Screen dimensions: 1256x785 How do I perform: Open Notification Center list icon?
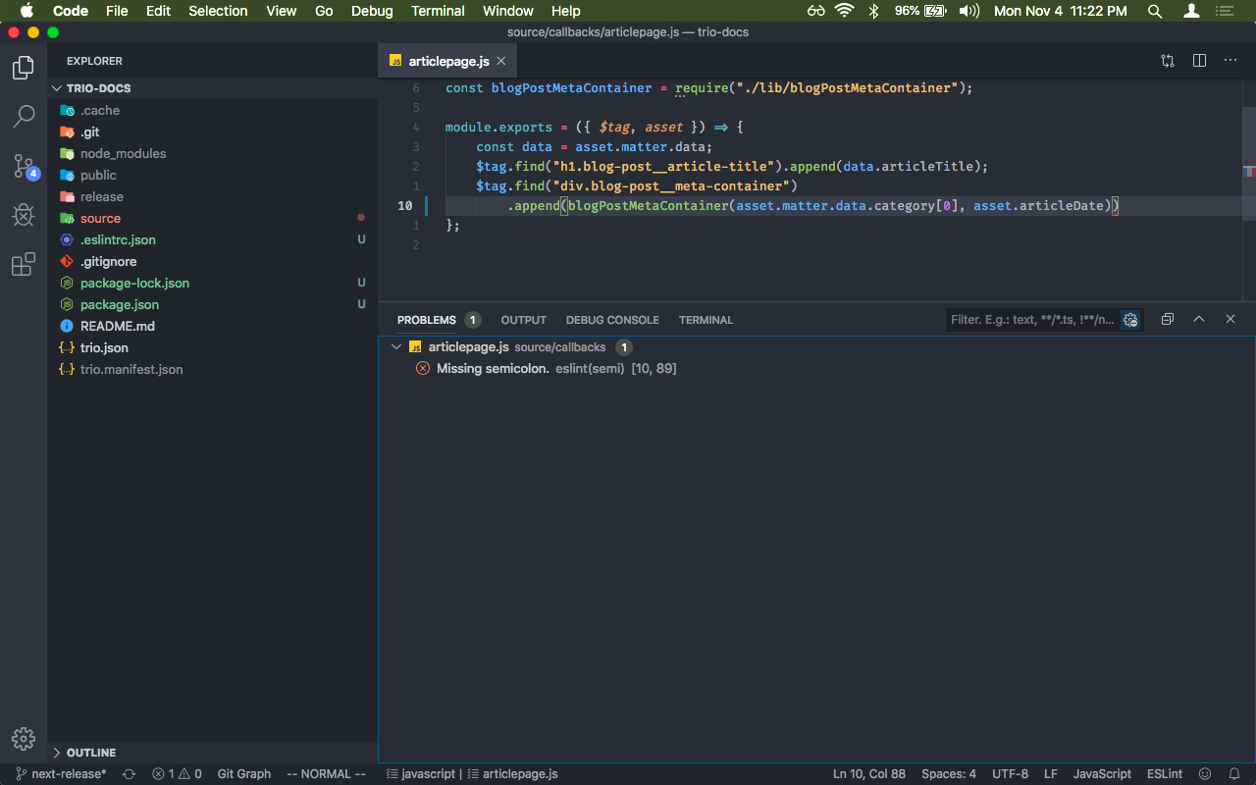pyautogui.click(x=1224, y=11)
